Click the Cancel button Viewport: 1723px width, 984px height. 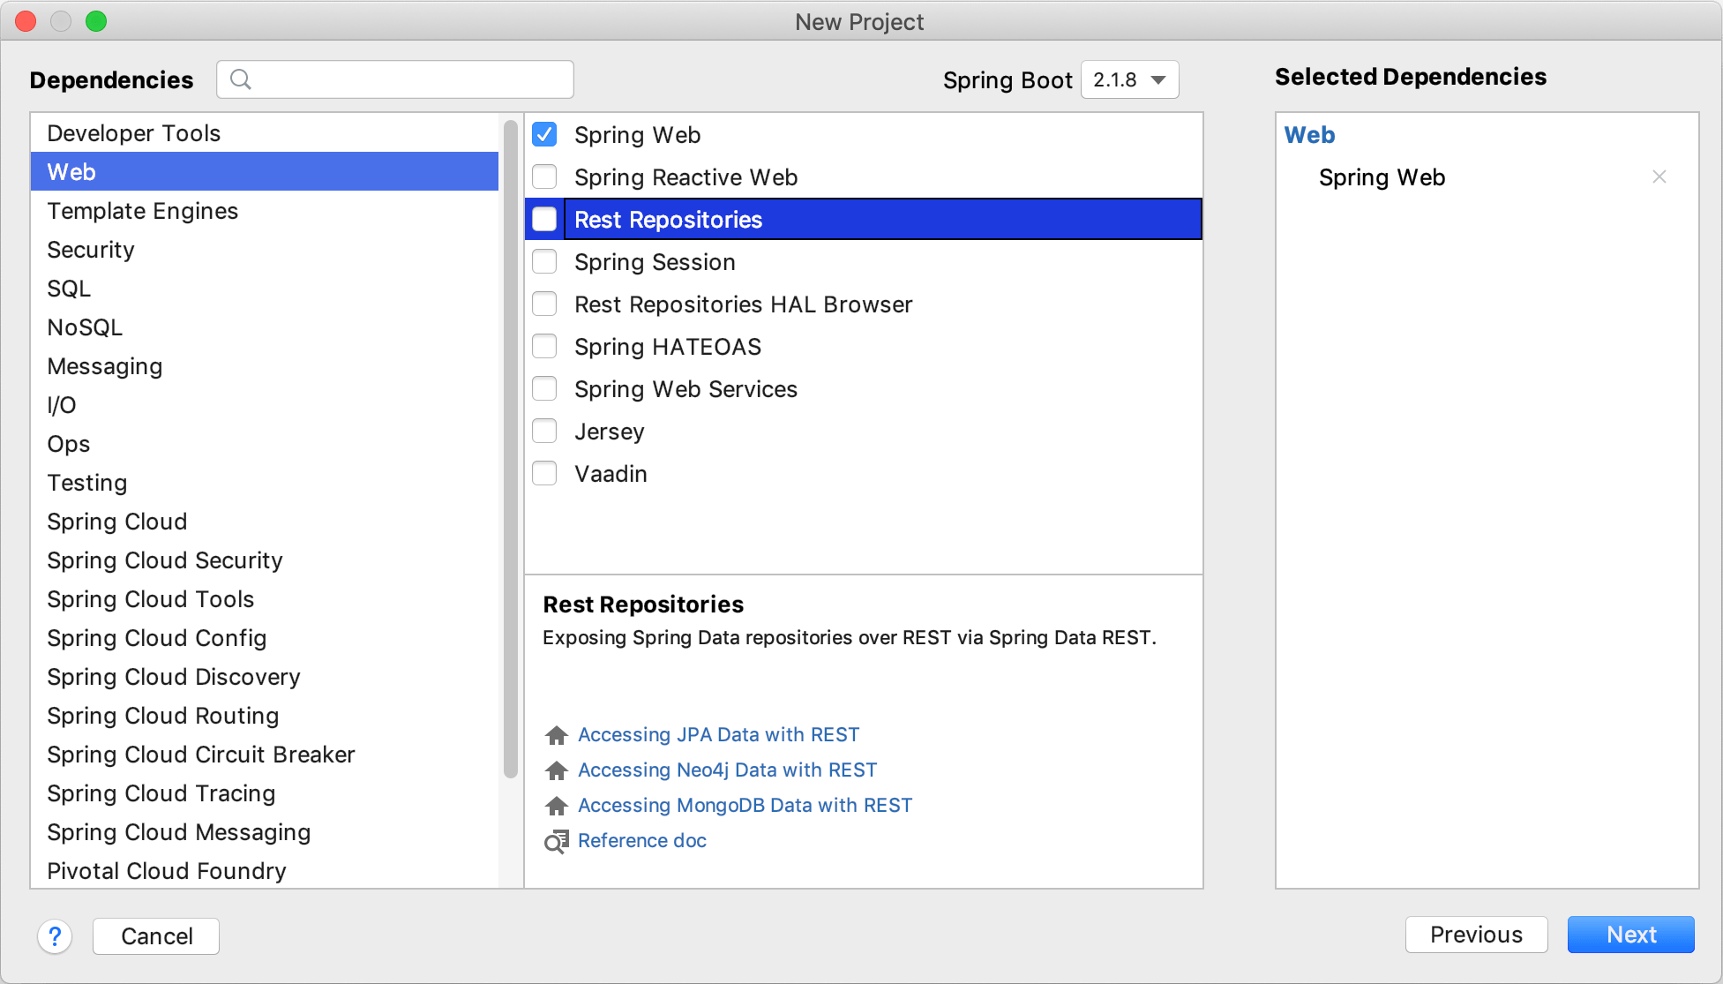(157, 935)
